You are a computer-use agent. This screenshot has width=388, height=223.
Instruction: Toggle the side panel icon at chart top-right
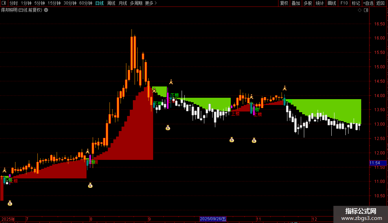pos(366,10)
